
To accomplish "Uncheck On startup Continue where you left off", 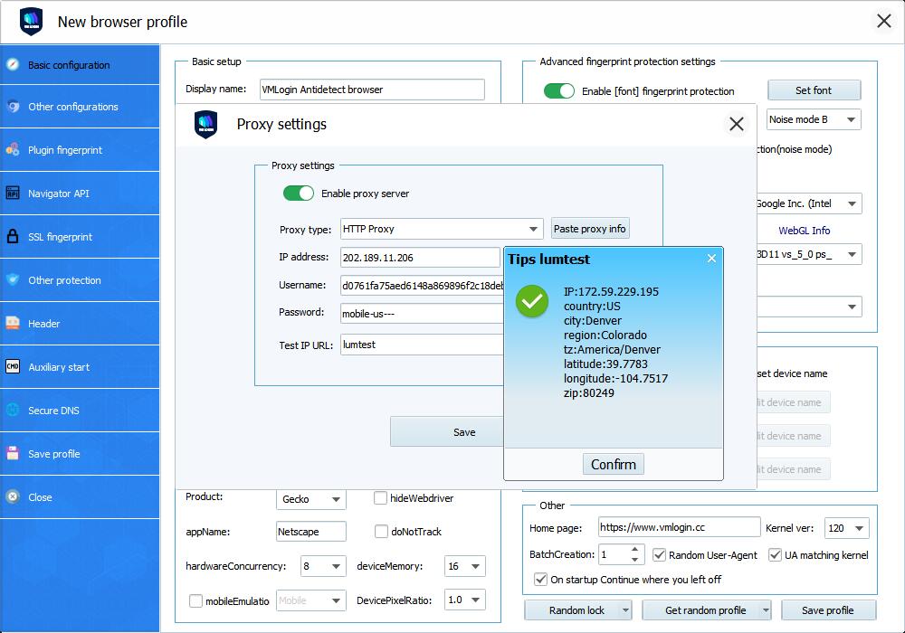I will point(541,580).
